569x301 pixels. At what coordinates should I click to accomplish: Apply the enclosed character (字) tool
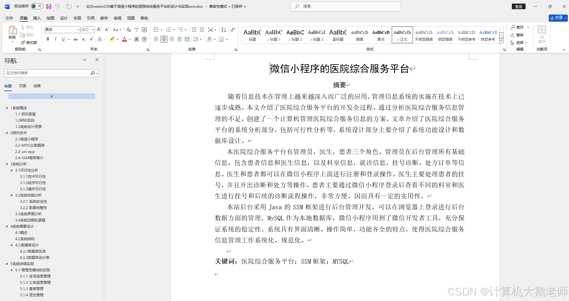(144, 39)
